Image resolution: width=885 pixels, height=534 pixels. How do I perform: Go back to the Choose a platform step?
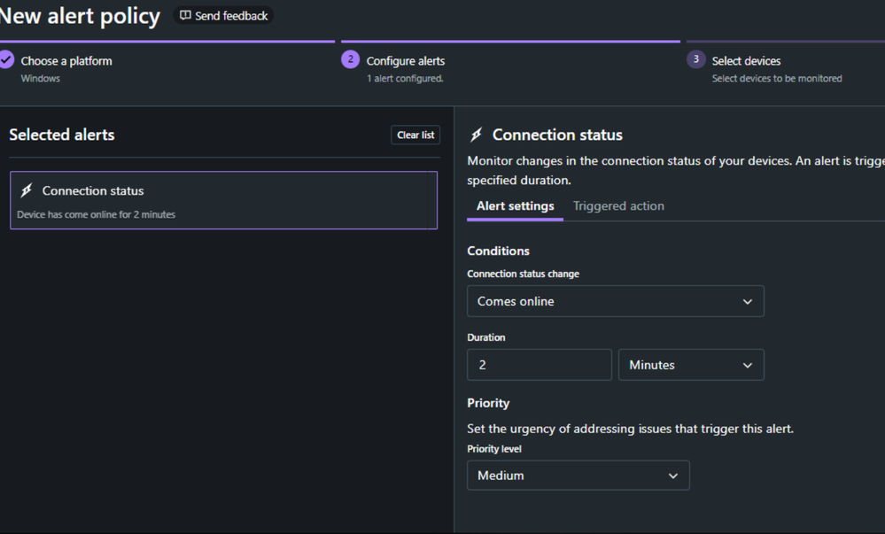66,61
